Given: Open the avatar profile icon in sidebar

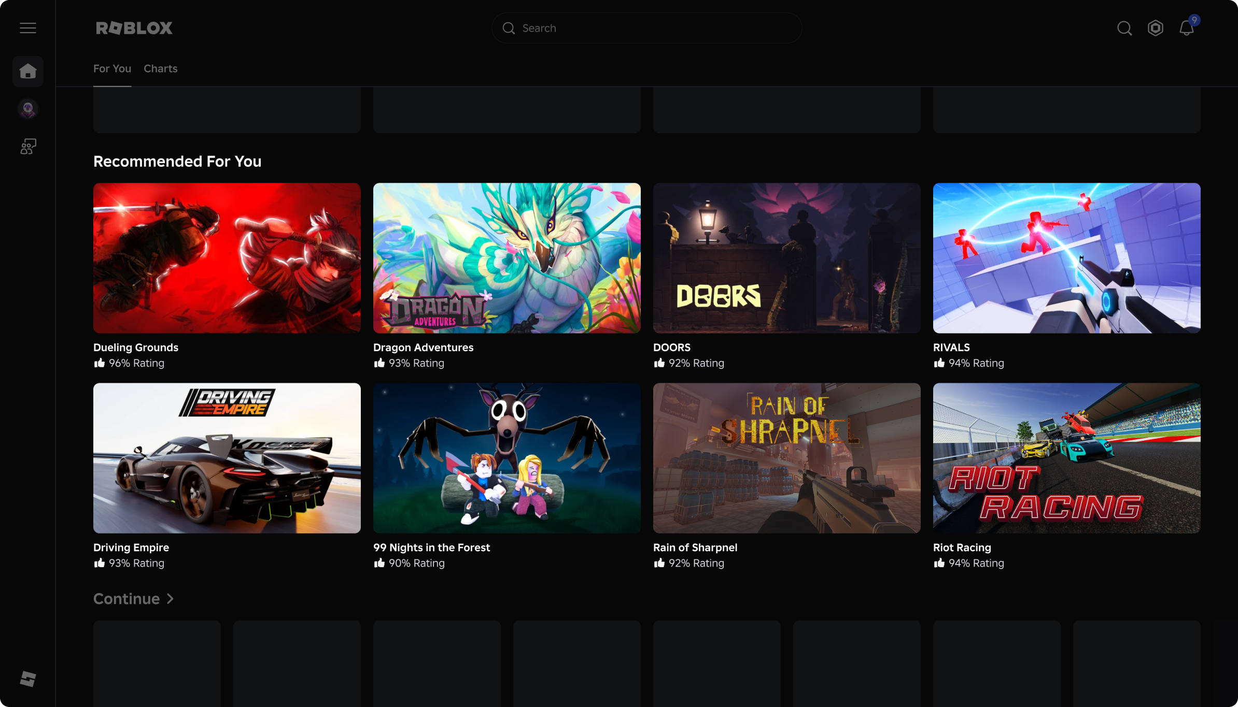Looking at the screenshot, I should (x=28, y=109).
